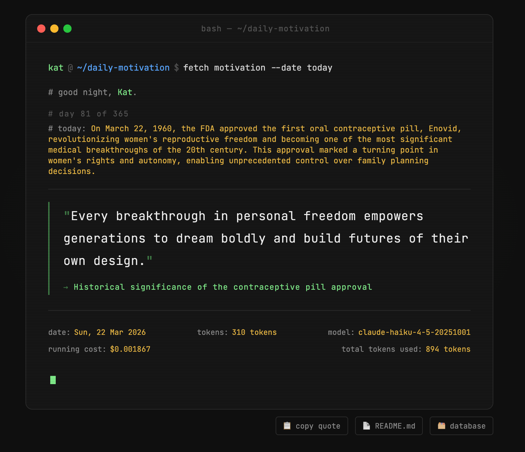Click the running cost value $0.001867
This screenshot has width=525, height=452.
tap(130, 349)
